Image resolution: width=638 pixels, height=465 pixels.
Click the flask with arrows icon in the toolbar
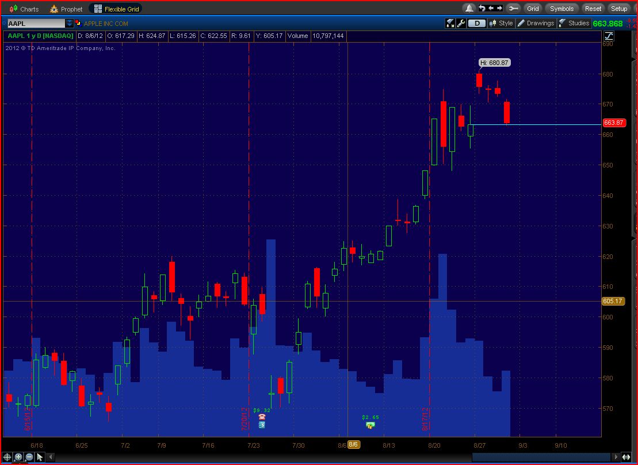[450, 23]
